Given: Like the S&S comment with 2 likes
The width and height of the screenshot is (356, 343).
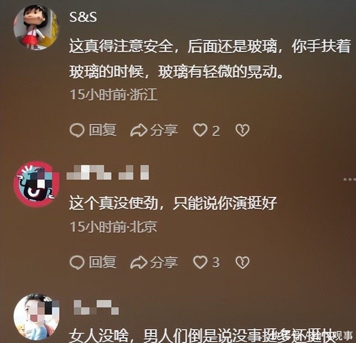Looking at the screenshot, I should click(x=200, y=130).
